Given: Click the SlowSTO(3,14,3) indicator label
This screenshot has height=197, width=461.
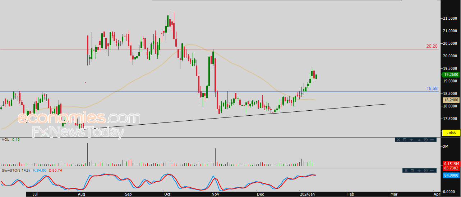Looking at the screenshot, I should click(17, 170).
